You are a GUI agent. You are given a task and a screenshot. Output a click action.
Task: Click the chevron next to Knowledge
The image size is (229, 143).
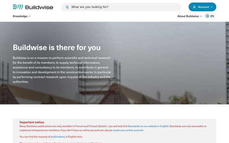(x=29, y=16)
